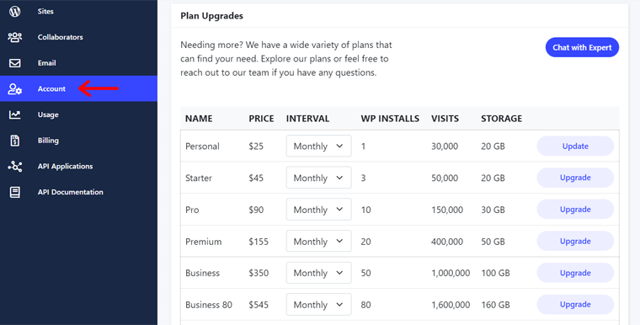Select the Usage menu label
Viewport: 640px width, 325px height.
48,115
